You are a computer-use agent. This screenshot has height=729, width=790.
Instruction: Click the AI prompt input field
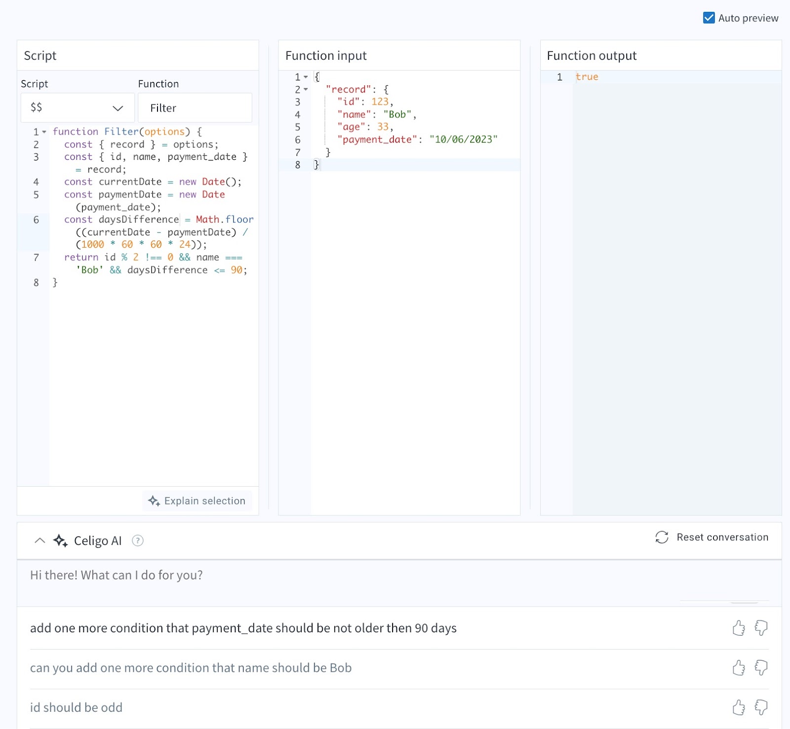(399, 583)
